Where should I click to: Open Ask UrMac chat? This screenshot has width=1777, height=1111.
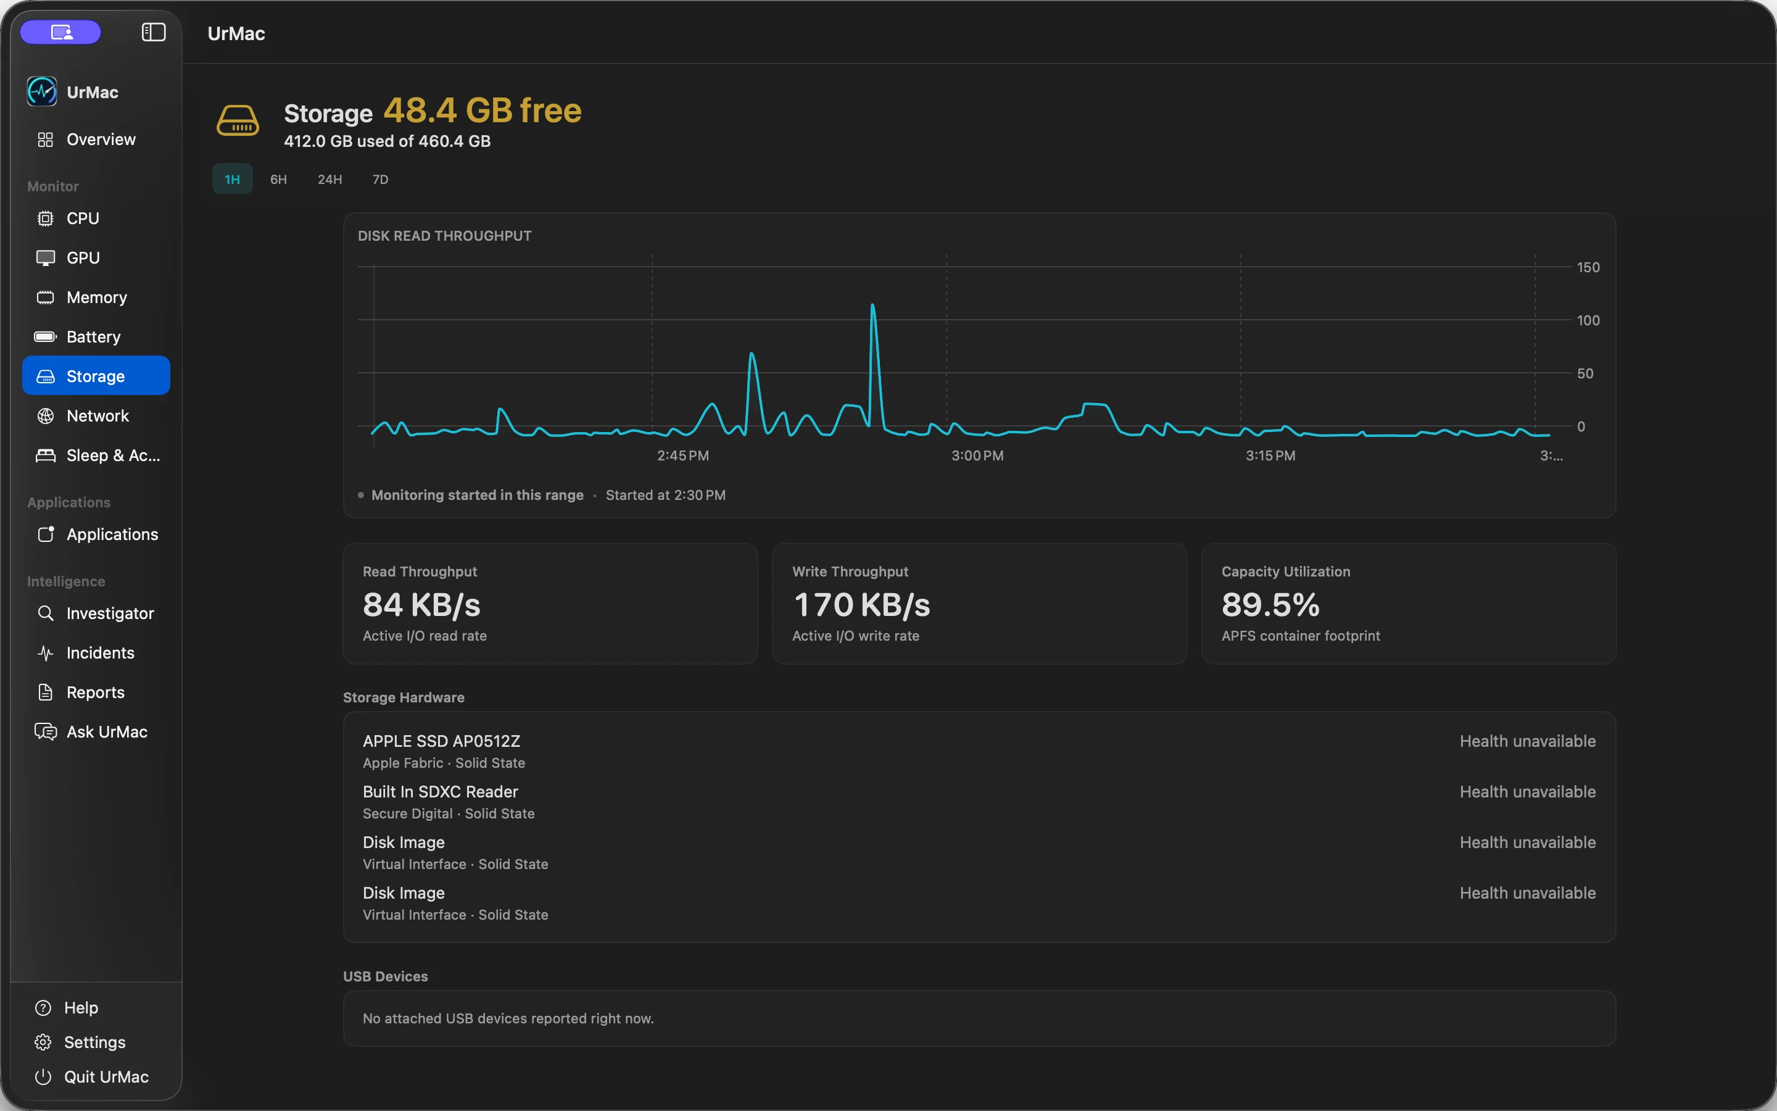(96, 732)
